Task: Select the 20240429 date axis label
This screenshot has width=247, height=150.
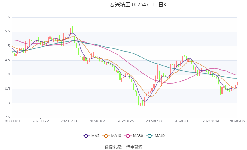Action: 237,121
